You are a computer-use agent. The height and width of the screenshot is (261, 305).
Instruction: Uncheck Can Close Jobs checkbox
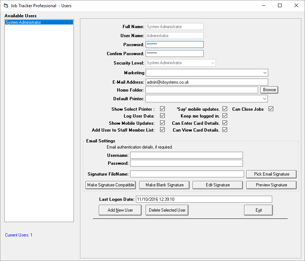point(271,109)
